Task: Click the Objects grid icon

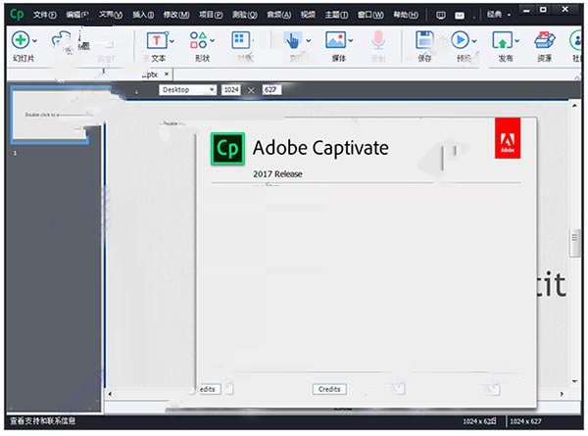Action: [x=240, y=40]
